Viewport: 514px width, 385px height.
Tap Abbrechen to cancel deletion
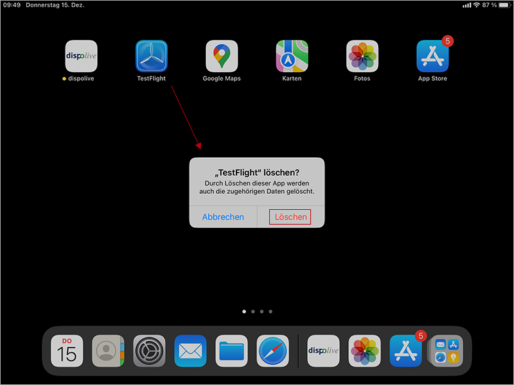click(x=223, y=217)
